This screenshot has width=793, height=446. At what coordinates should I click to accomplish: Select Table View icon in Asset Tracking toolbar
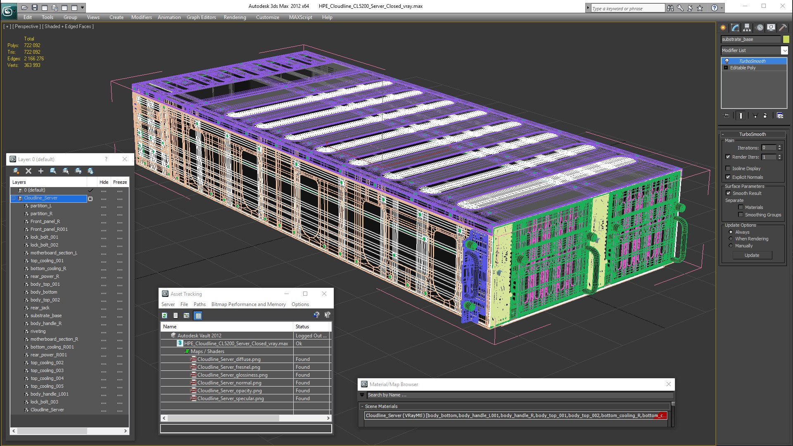coord(198,316)
